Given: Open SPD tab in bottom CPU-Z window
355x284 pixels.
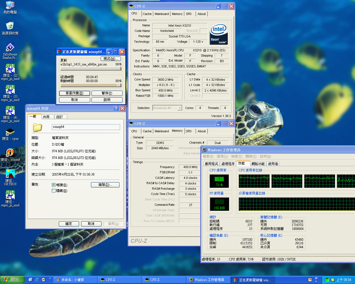Looking at the screenshot, I should coord(189,131).
